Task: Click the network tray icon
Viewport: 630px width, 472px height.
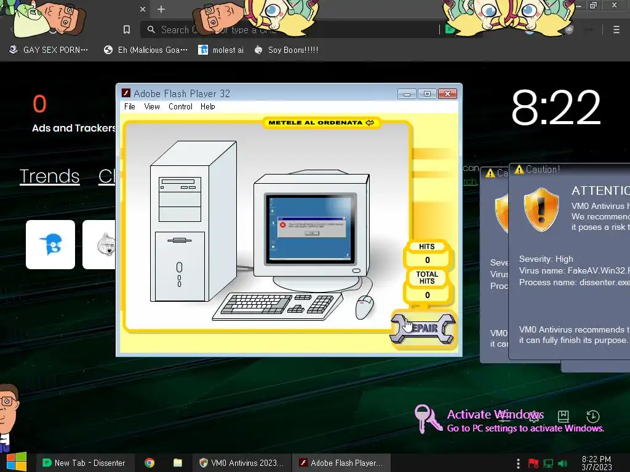Action: click(x=548, y=463)
